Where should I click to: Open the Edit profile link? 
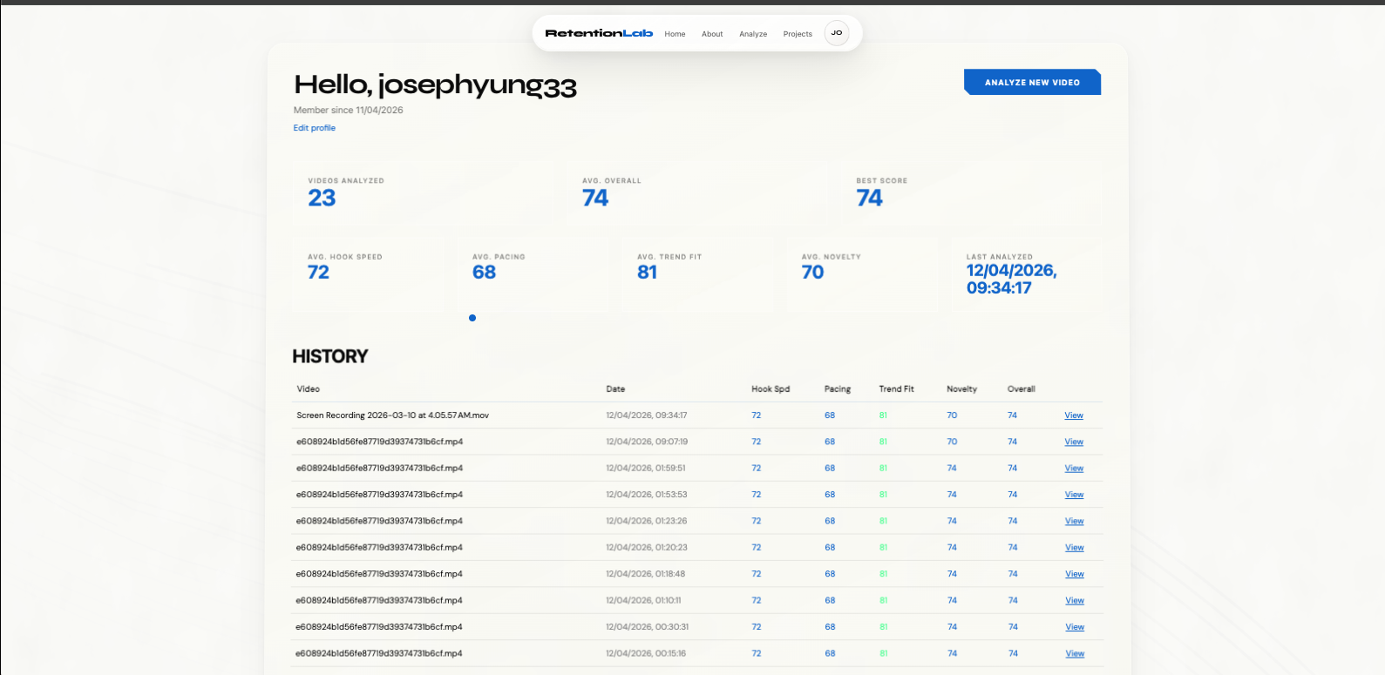pos(314,128)
